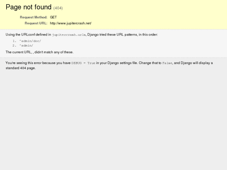
Task: Click the http://www.jupitercrash.net/ URL text
Action: tap(71, 23)
